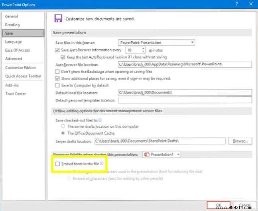
Task: Click the Cancel button
Action: pos(245,205)
